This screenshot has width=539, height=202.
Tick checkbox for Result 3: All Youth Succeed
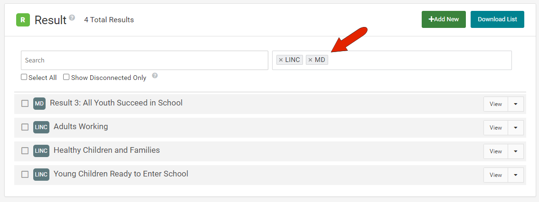(25, 104)
